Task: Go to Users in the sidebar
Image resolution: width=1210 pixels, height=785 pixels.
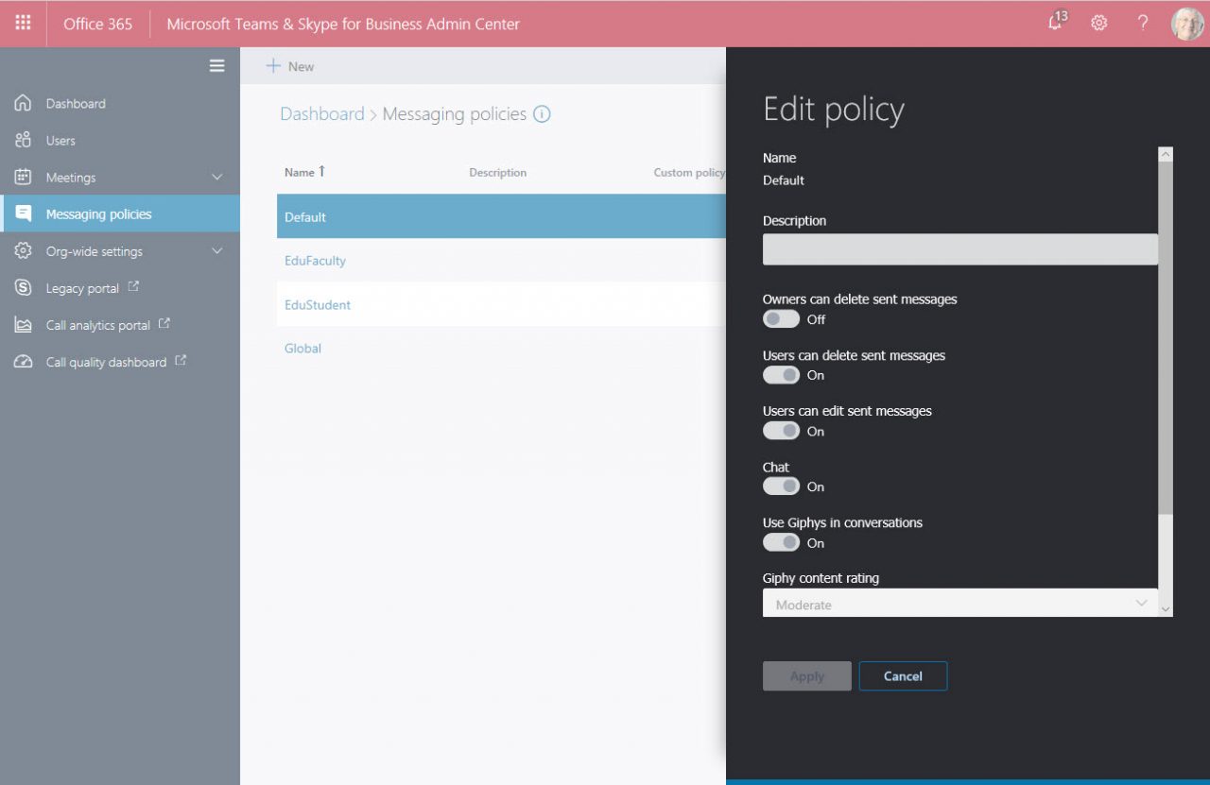Action: pos(60,141)
